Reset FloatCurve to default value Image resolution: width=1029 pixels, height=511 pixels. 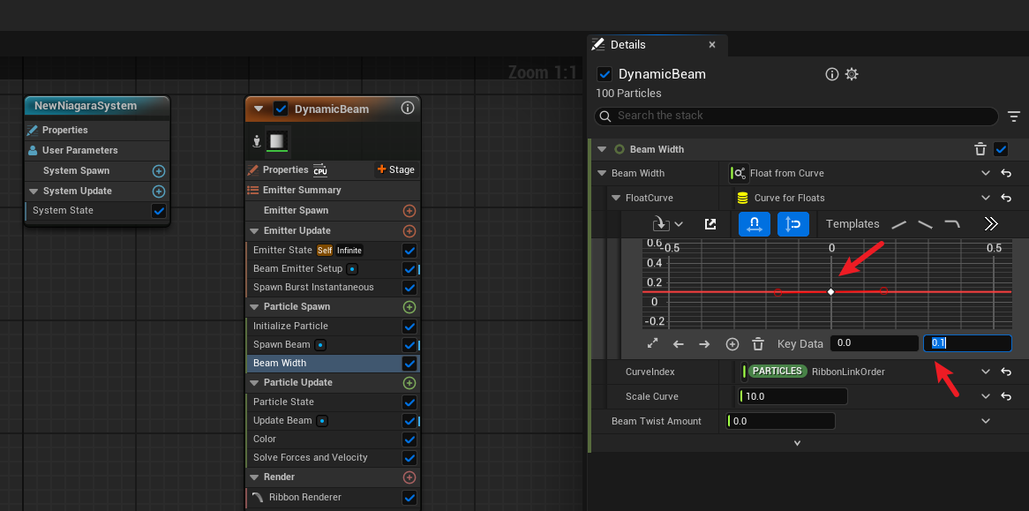[1005, 198]
